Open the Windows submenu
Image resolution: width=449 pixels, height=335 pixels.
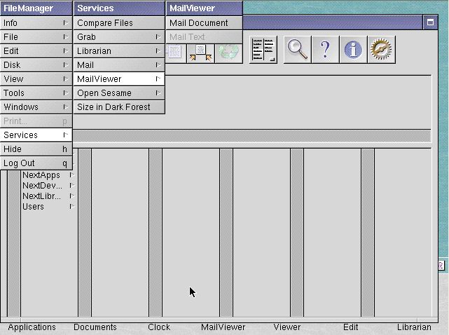36,107
